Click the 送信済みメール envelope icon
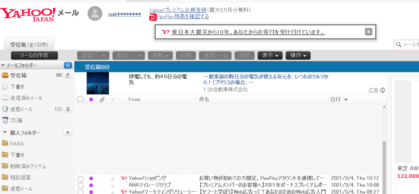419x194 pixels. pos(5,98)
